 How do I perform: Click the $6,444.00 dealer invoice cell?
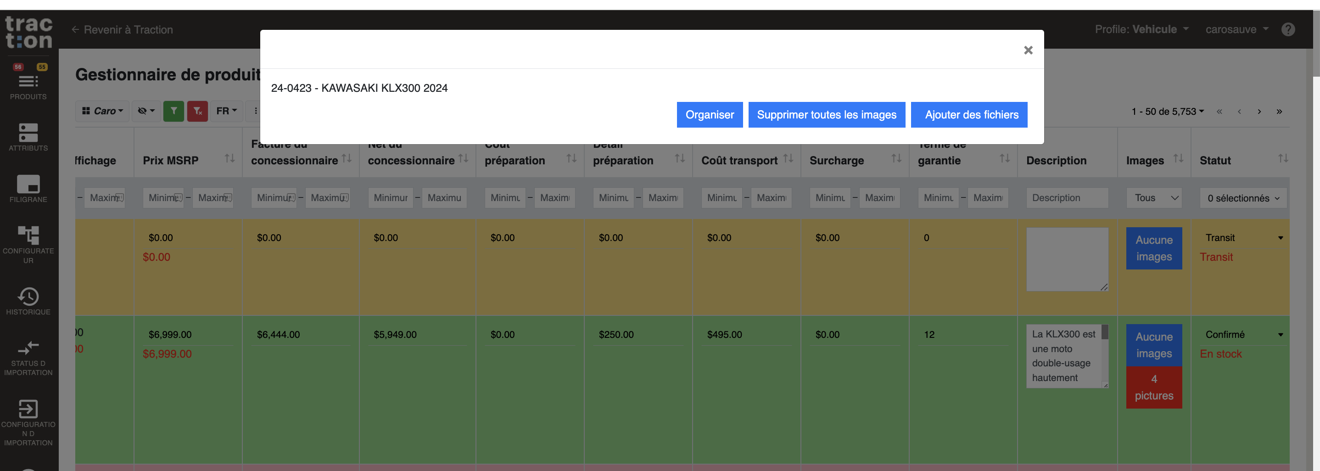pyautogui.click(x=300, y=335)
